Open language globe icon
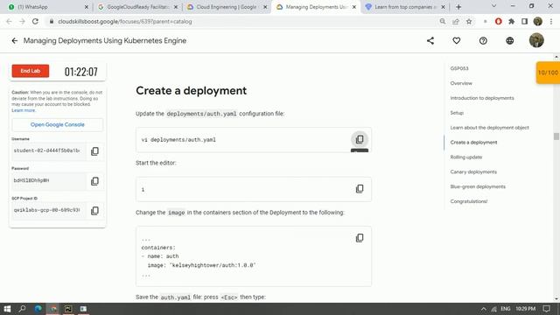 point(509,41)
